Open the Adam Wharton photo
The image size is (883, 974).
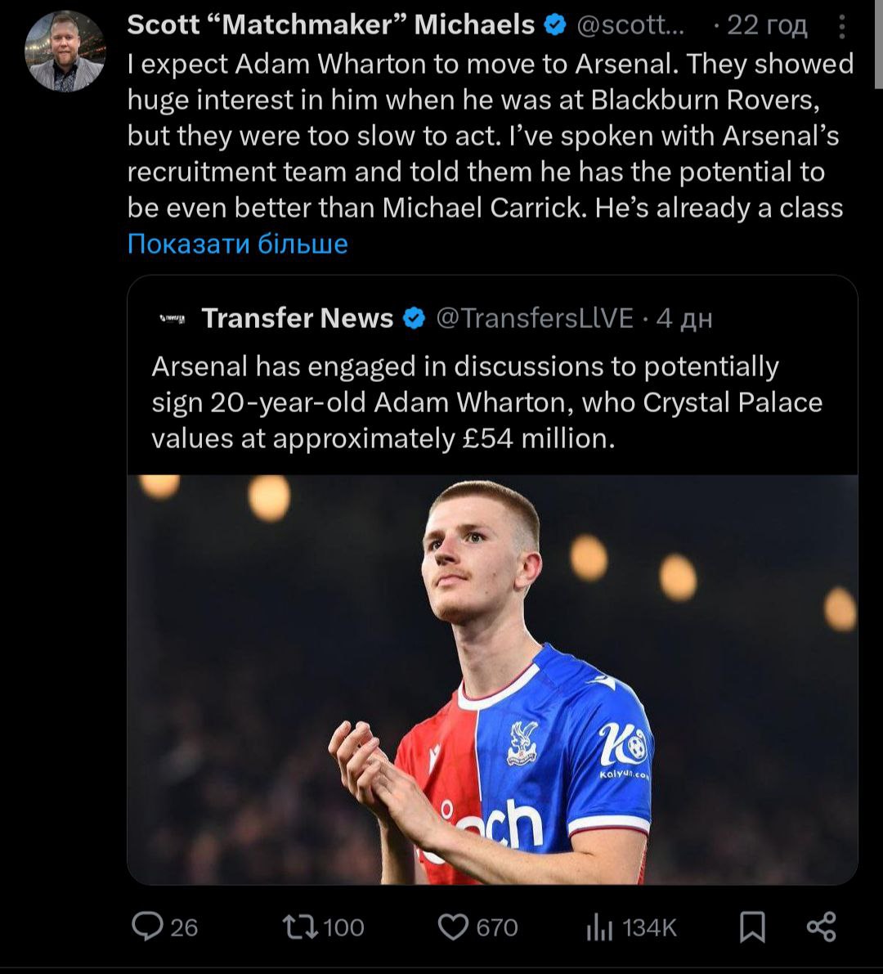492,679
